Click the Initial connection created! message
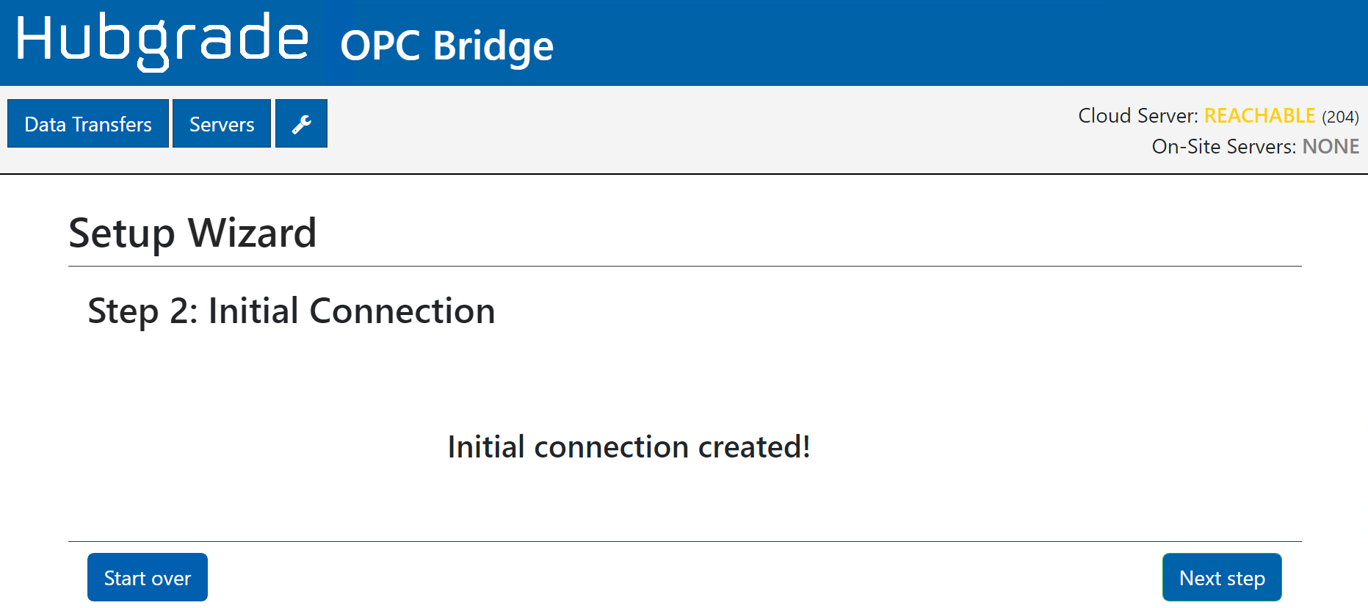The width and height of the screenshot is (1368, 608). pyautogui.click(x=629, y=446)
